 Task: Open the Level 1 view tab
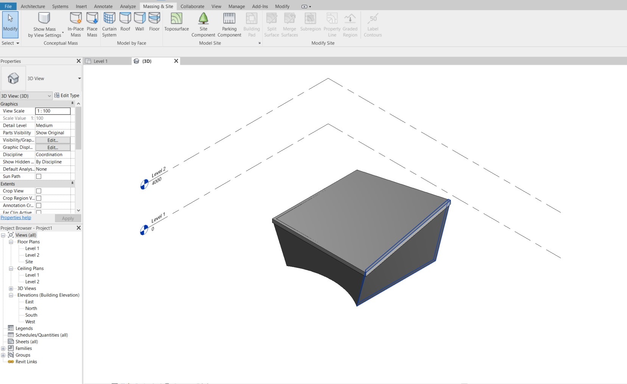[100, 61]
